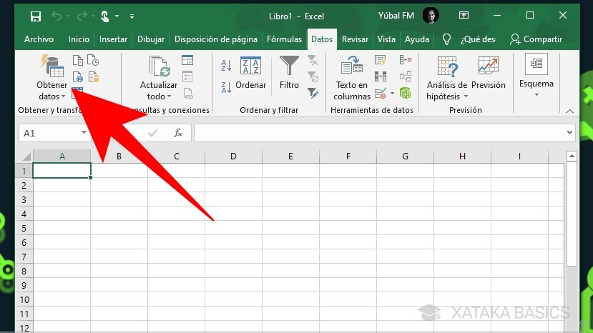Switch to Disposición de página tab

(215, 39)
